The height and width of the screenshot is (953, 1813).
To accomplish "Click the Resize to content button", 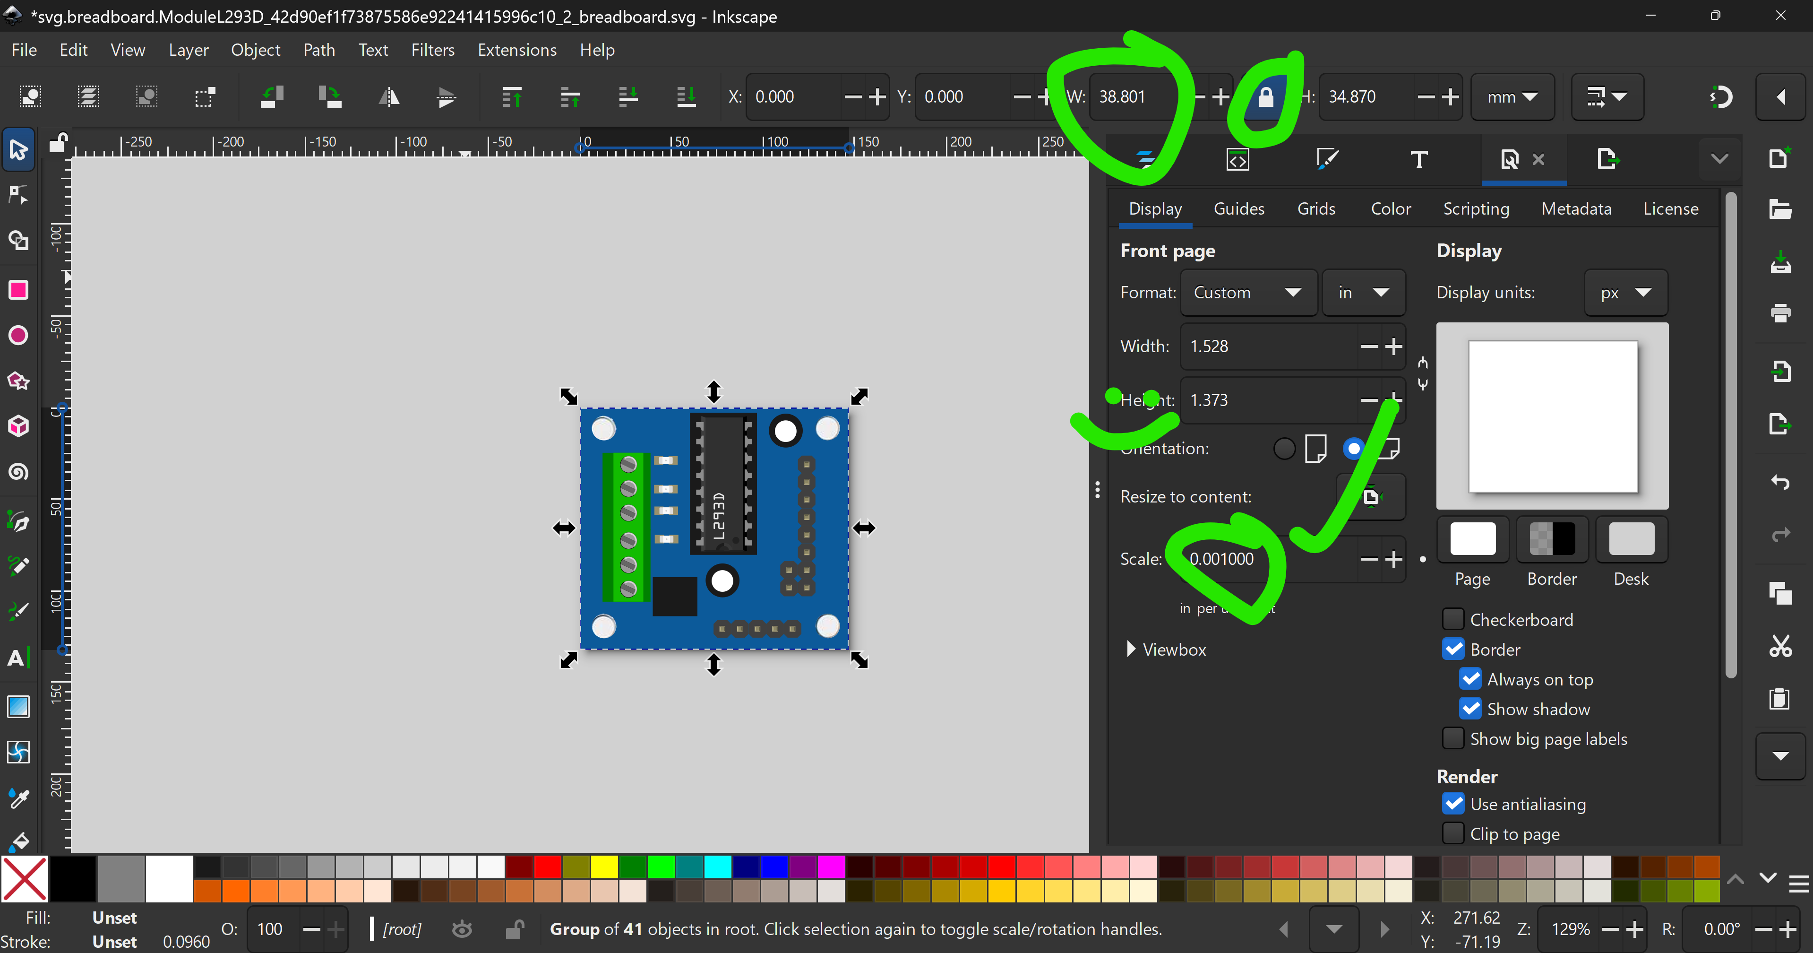I will (1371, 496).
